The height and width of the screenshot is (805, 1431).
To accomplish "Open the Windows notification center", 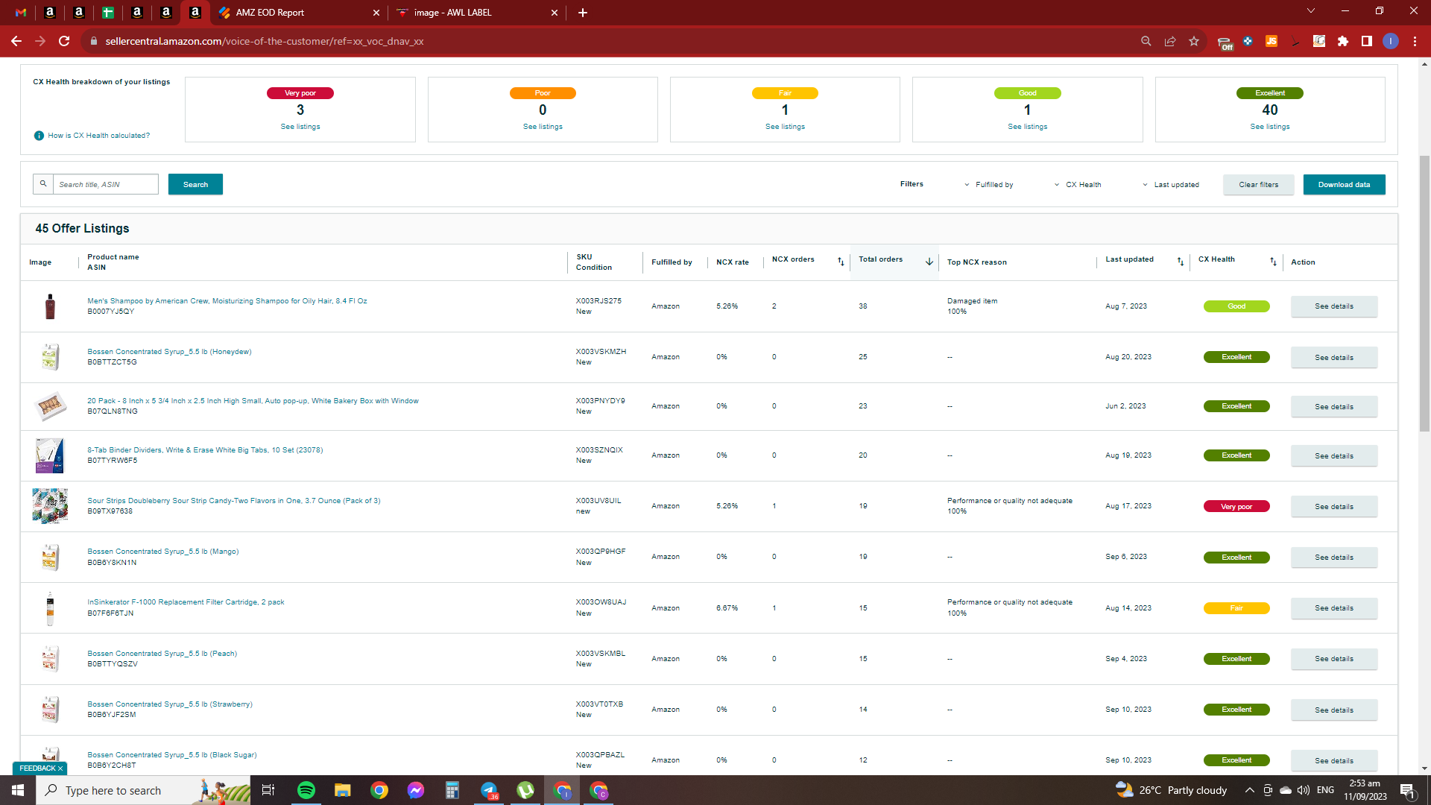I will (1408, 791).
